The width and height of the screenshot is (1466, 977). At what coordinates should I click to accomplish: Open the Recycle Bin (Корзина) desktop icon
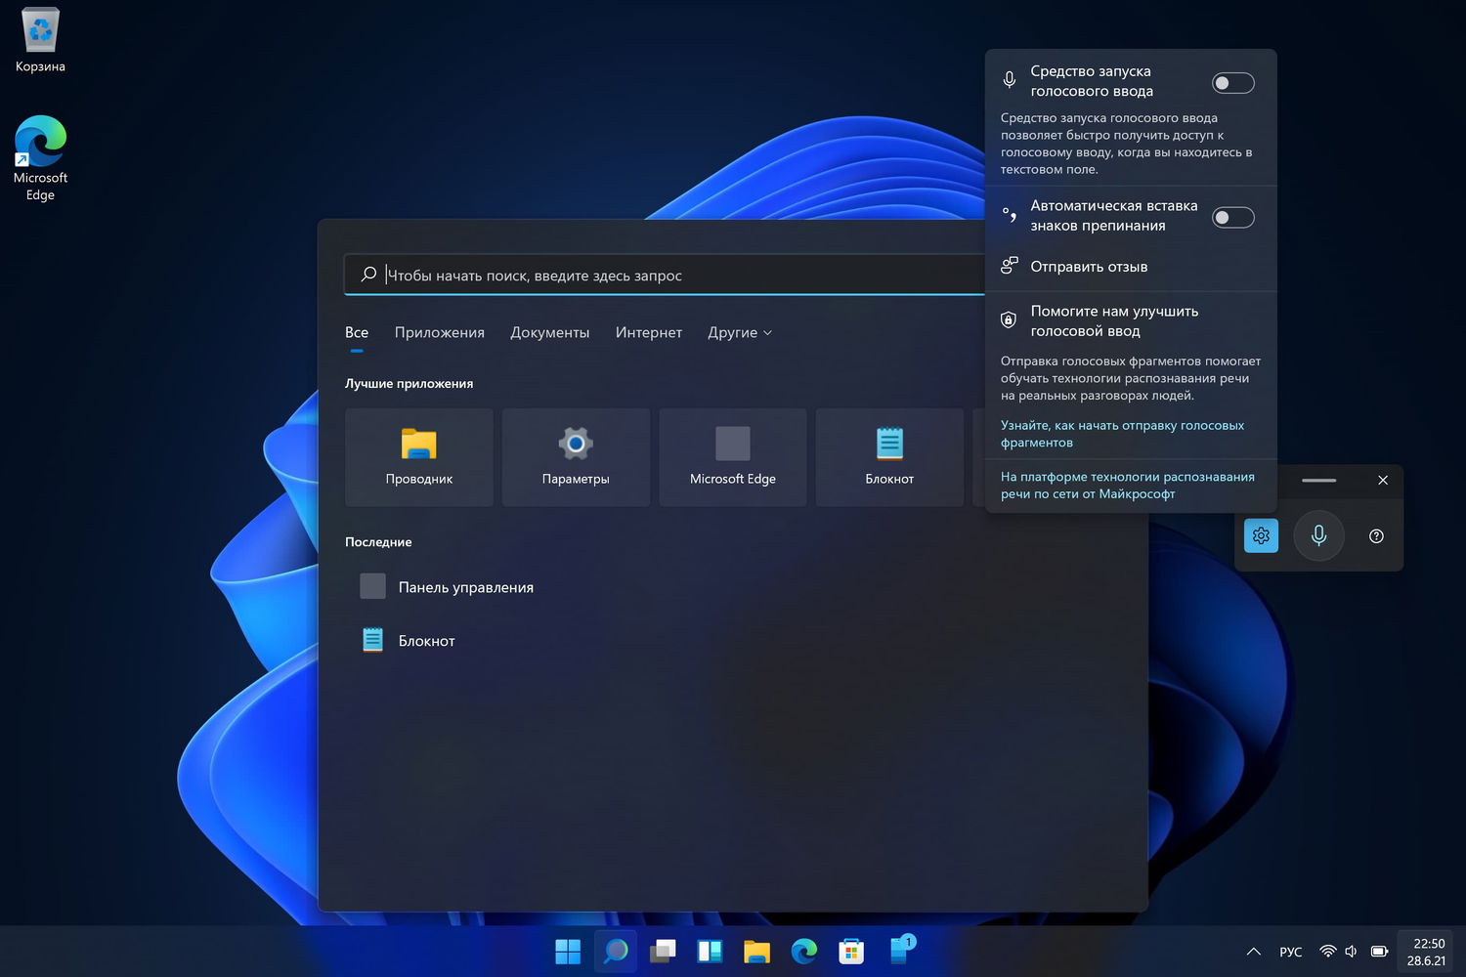pos(40,41)
